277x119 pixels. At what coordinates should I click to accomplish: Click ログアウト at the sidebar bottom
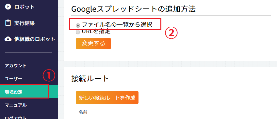point(16,117)
